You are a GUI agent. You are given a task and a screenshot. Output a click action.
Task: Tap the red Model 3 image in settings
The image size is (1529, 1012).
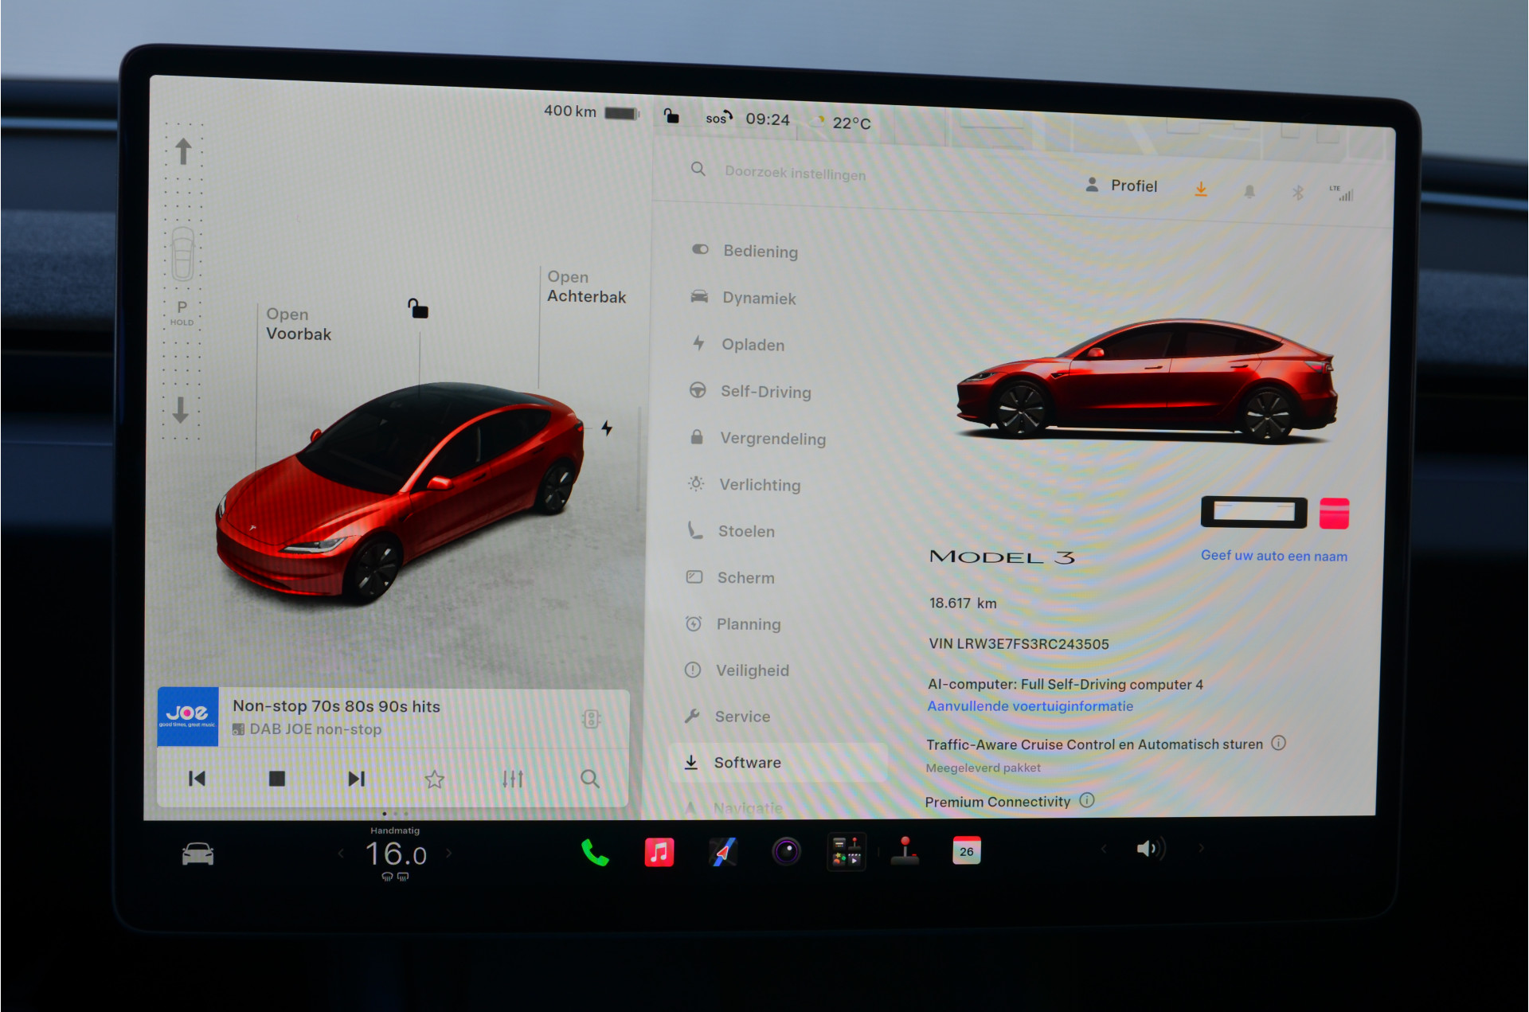pos(1147,381)
